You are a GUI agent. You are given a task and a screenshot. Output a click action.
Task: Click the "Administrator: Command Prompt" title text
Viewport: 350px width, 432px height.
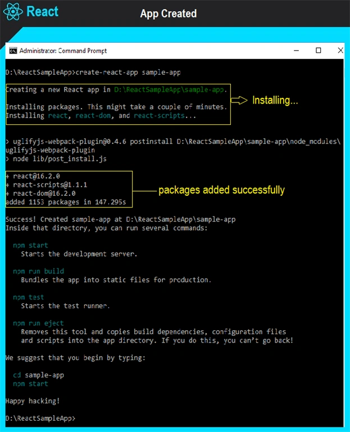[x=63, y=51]
